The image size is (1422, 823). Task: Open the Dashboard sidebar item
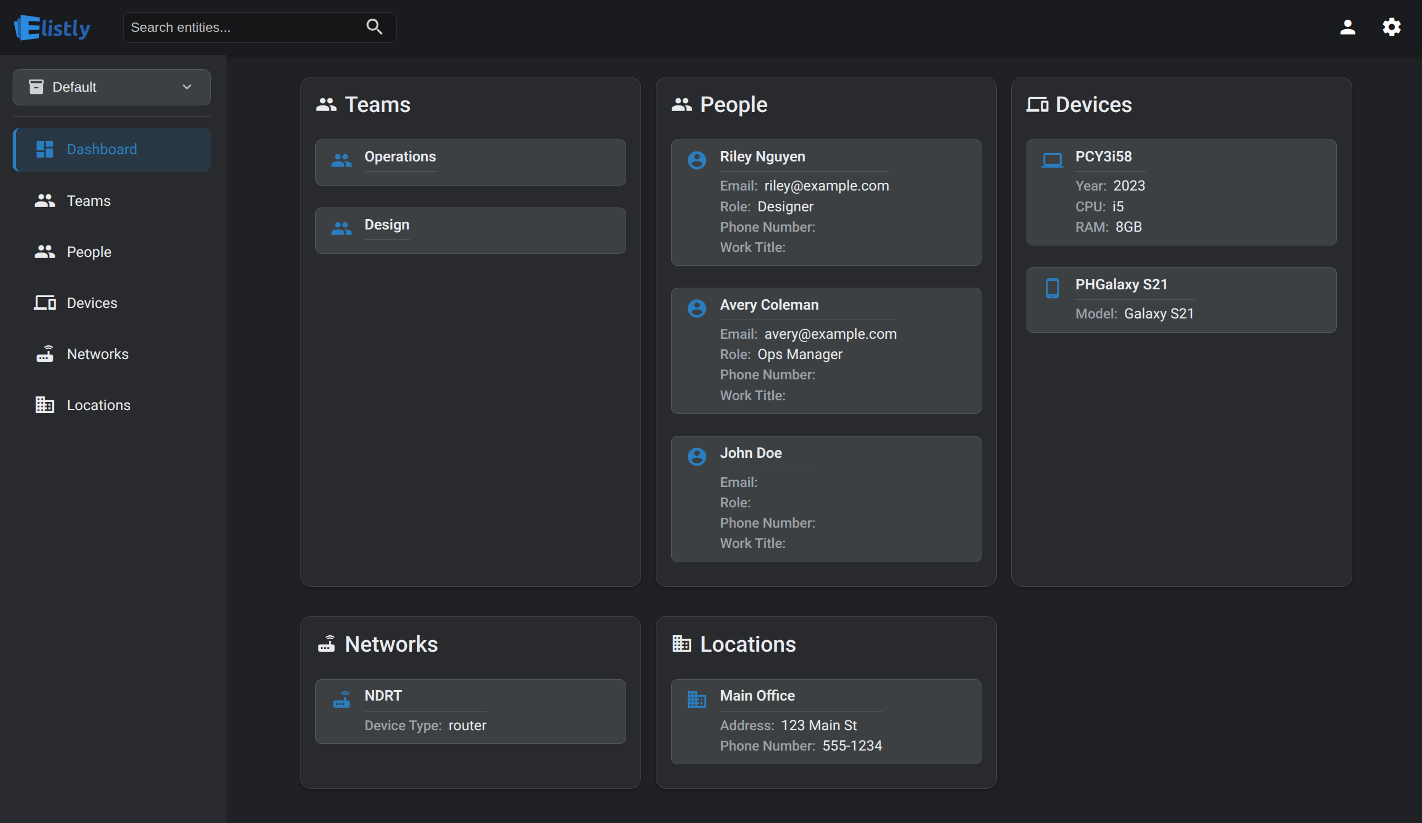pos(102,149)
